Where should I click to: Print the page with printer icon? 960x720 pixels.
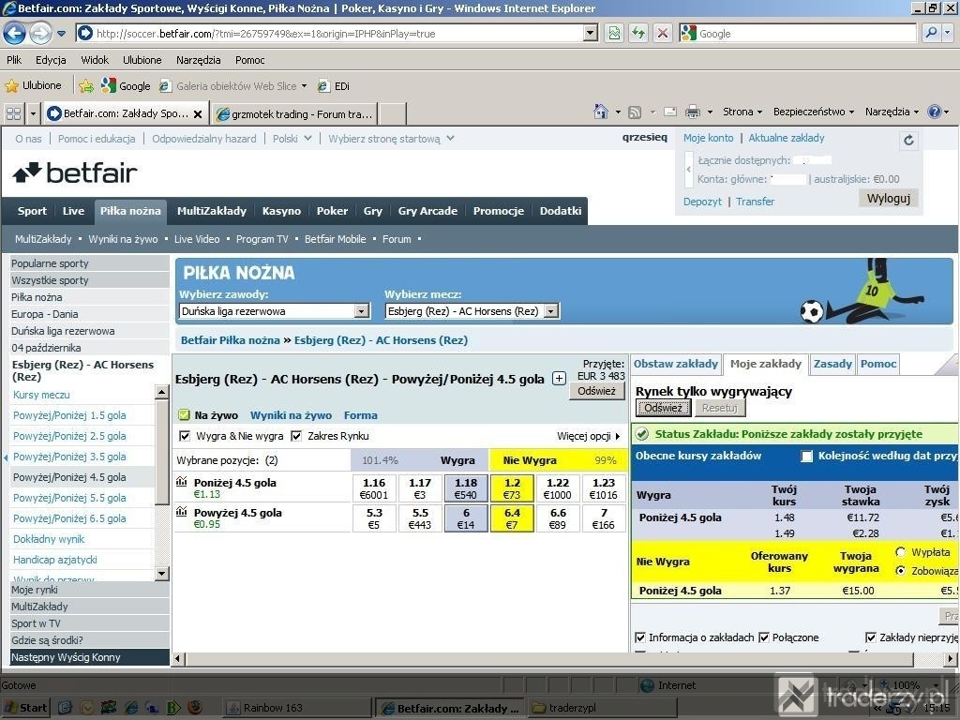(x=693, y=112)
